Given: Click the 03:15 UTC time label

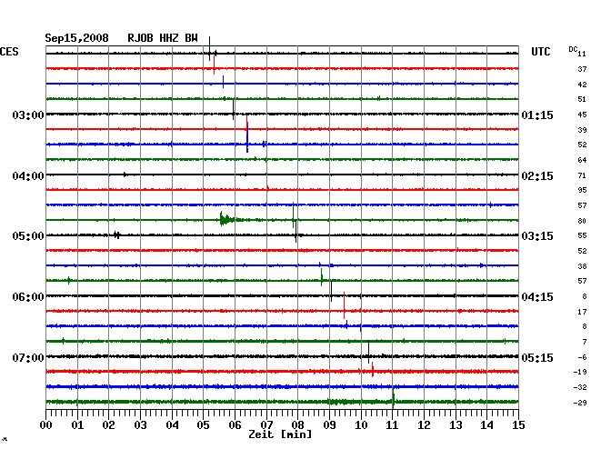Looking at the screenshot, I should pos(537,236).
